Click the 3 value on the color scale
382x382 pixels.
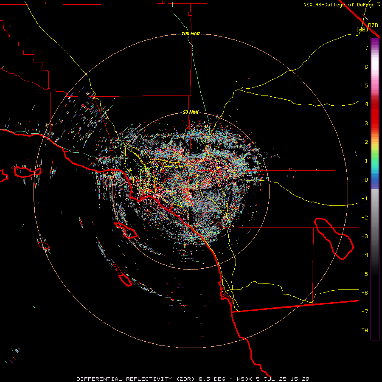point(366,123)
